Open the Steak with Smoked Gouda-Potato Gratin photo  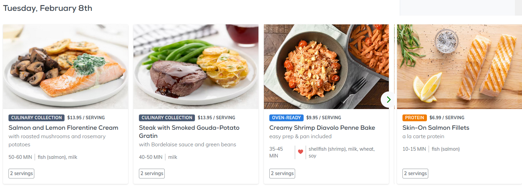pos(196,66)
